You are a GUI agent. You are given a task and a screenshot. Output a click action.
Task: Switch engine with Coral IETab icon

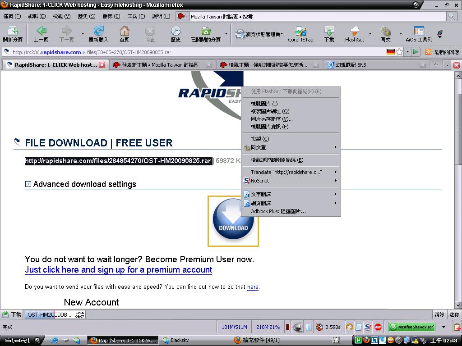tap(300, 34)
